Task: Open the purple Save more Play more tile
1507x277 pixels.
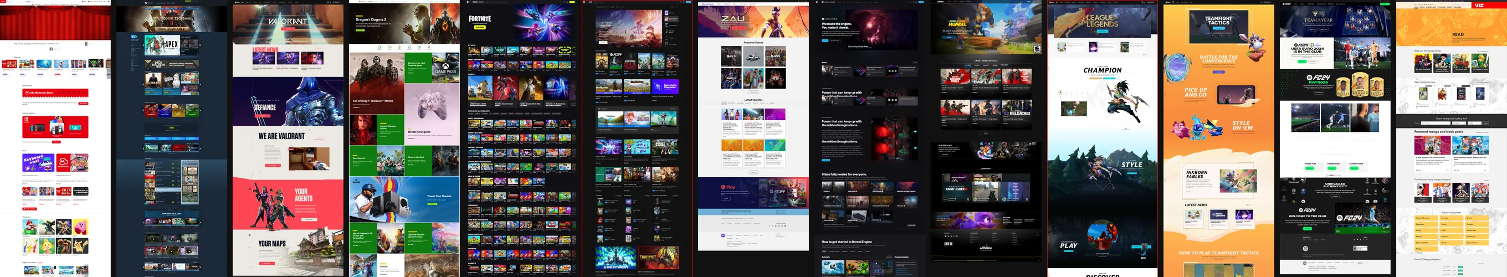Action: point(665,88)
